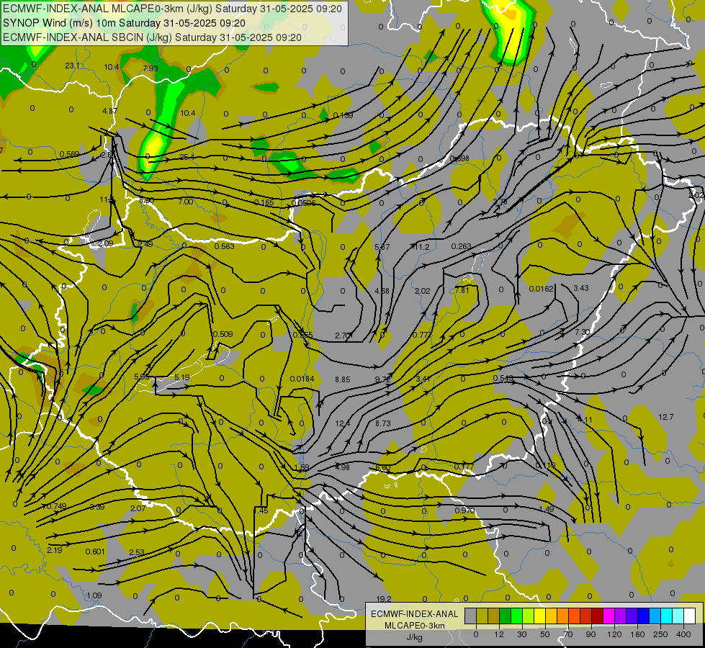This screenshot has height=648, width=705.
Task: Click the map value 23.1
Action: click(x=73, y=66)
